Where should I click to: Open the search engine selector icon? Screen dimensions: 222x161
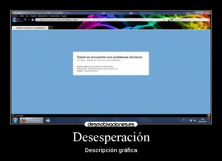(x=171, y=20)
